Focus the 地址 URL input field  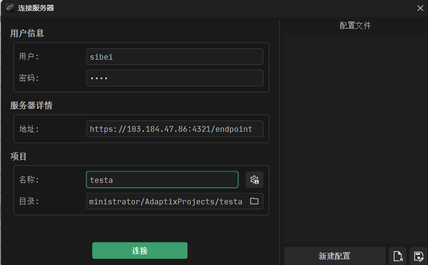(175, 128)
